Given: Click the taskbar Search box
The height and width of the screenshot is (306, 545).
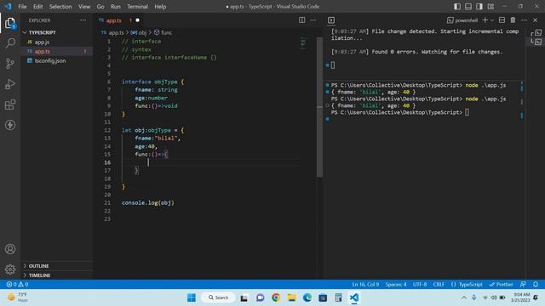Looking at the screenshot, I should click(x=219, y=297).
